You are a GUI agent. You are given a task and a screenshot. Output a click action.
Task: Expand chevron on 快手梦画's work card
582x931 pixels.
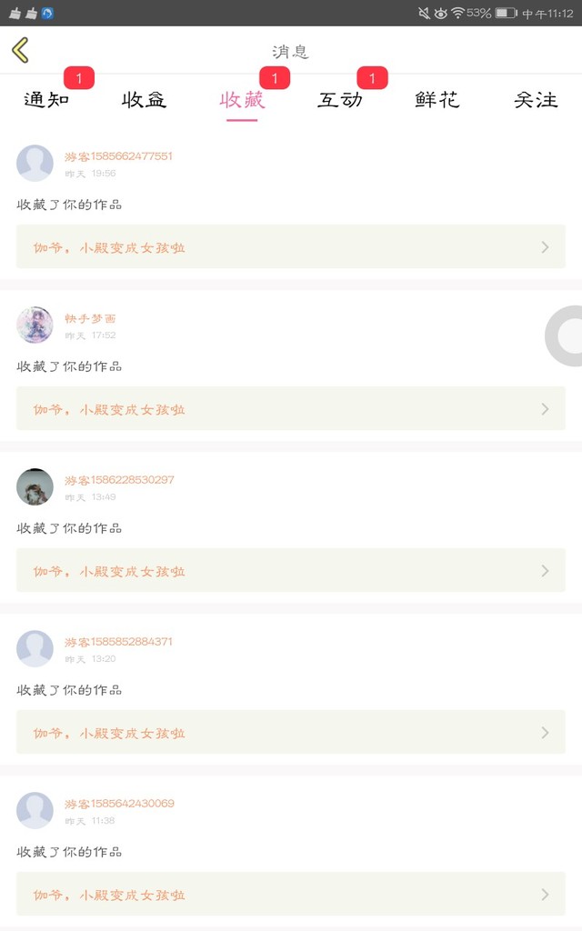545,409
